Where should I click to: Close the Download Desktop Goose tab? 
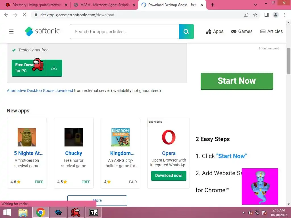(202, 5)
